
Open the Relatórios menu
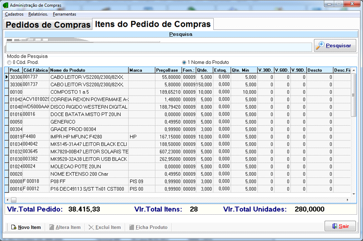(38, 14)
